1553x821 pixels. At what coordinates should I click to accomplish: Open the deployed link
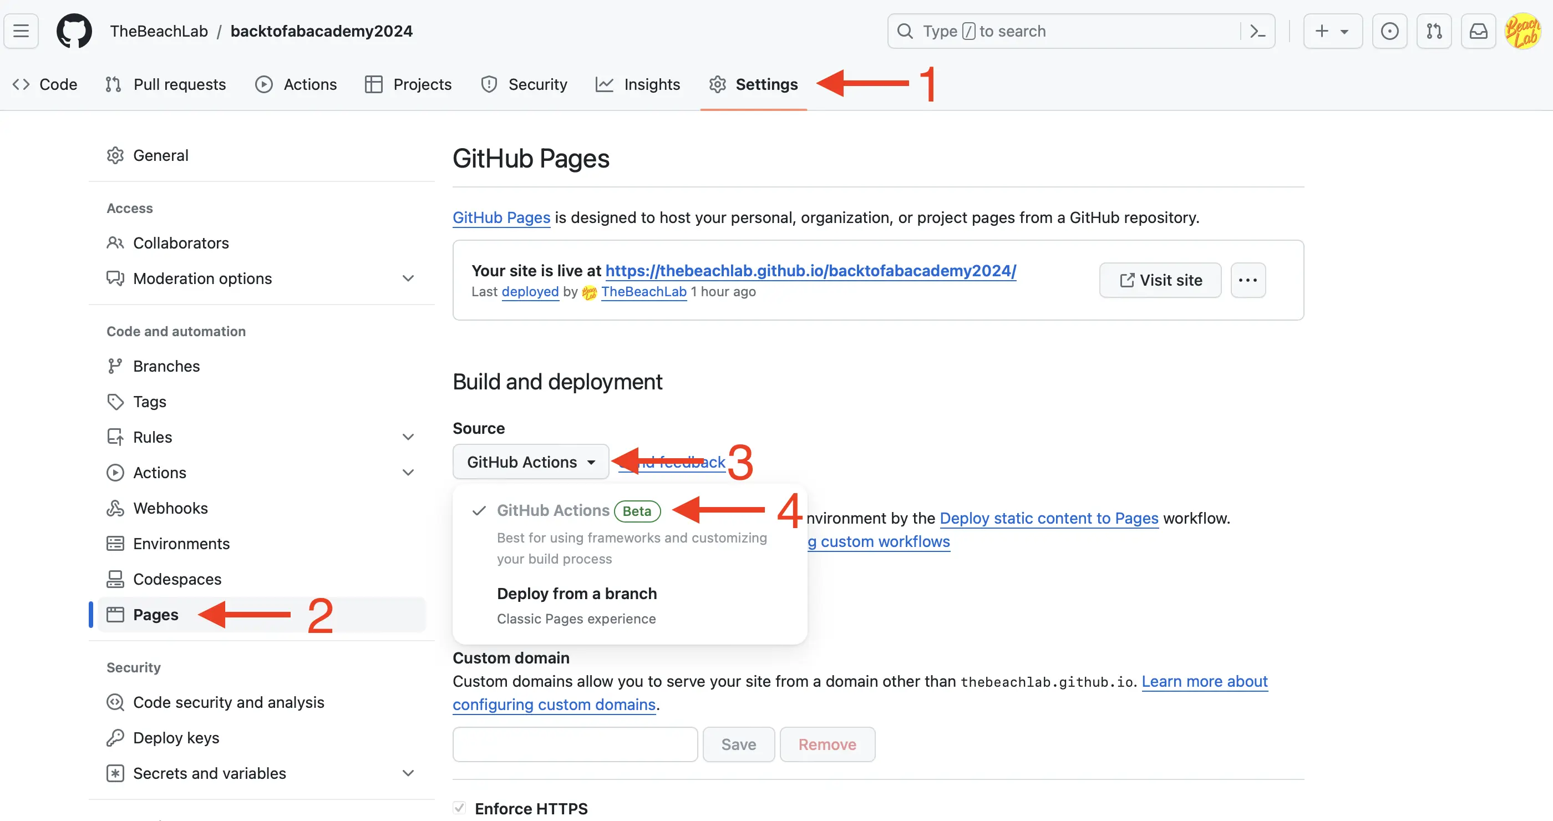click(x=531, y=292)
